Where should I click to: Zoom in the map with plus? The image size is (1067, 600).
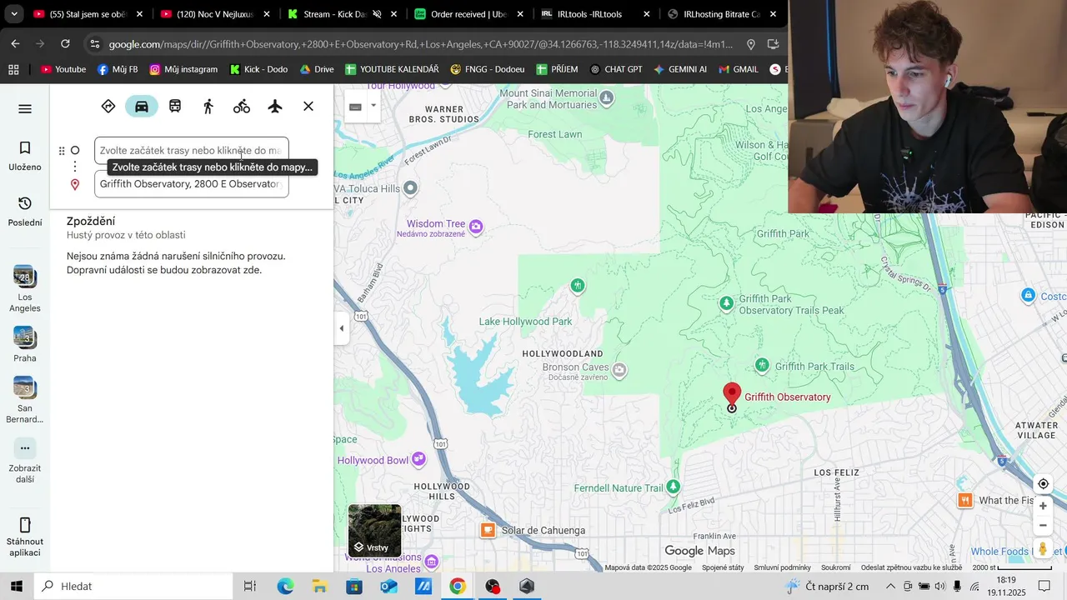1043,506
